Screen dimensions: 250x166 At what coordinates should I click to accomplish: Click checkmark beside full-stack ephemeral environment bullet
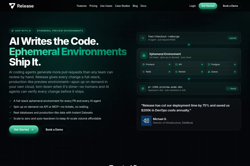pyautogui.click(x=10, y=101)
